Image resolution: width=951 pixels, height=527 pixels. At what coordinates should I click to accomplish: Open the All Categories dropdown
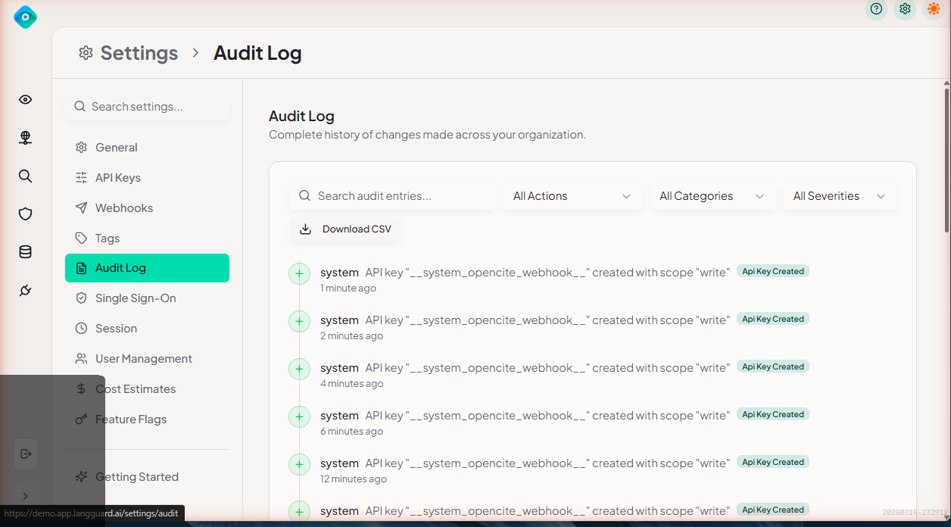click(x=712, y=196)
